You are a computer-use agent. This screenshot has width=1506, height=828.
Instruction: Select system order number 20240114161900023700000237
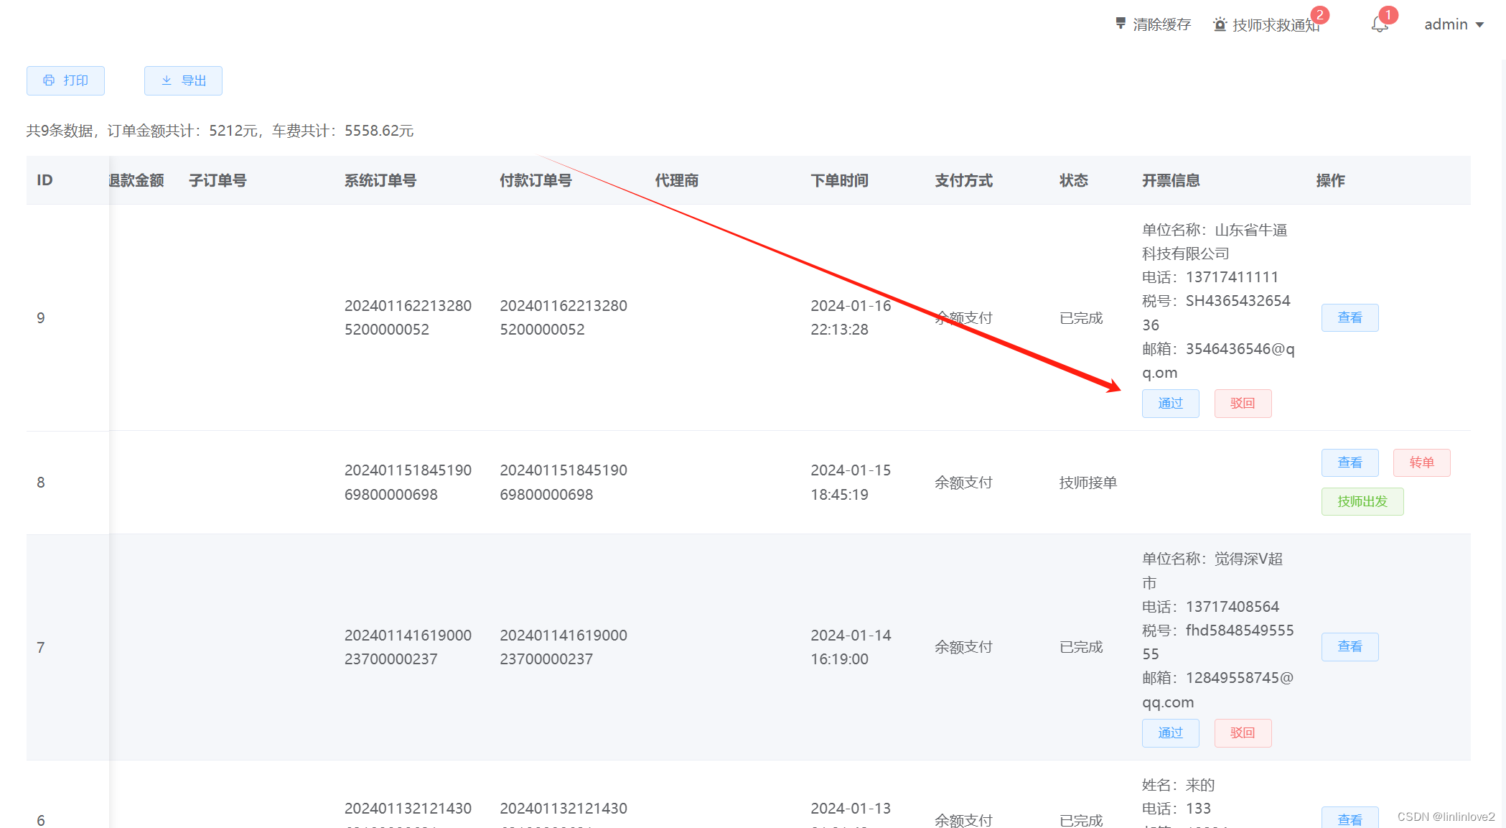[x=408, y=646]
